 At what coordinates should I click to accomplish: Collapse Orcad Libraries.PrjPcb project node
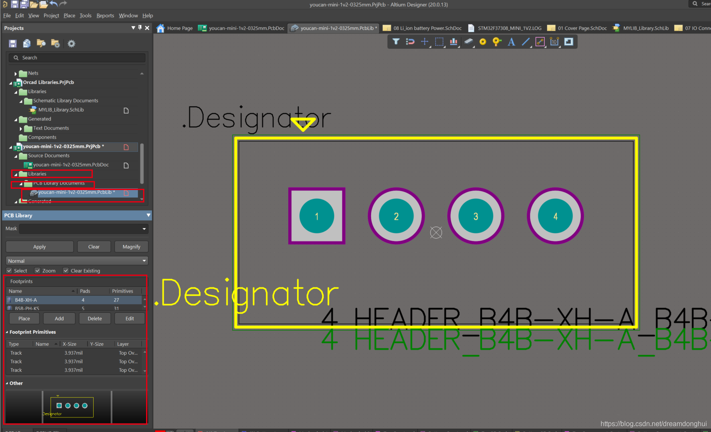click(x=11, y=83)
